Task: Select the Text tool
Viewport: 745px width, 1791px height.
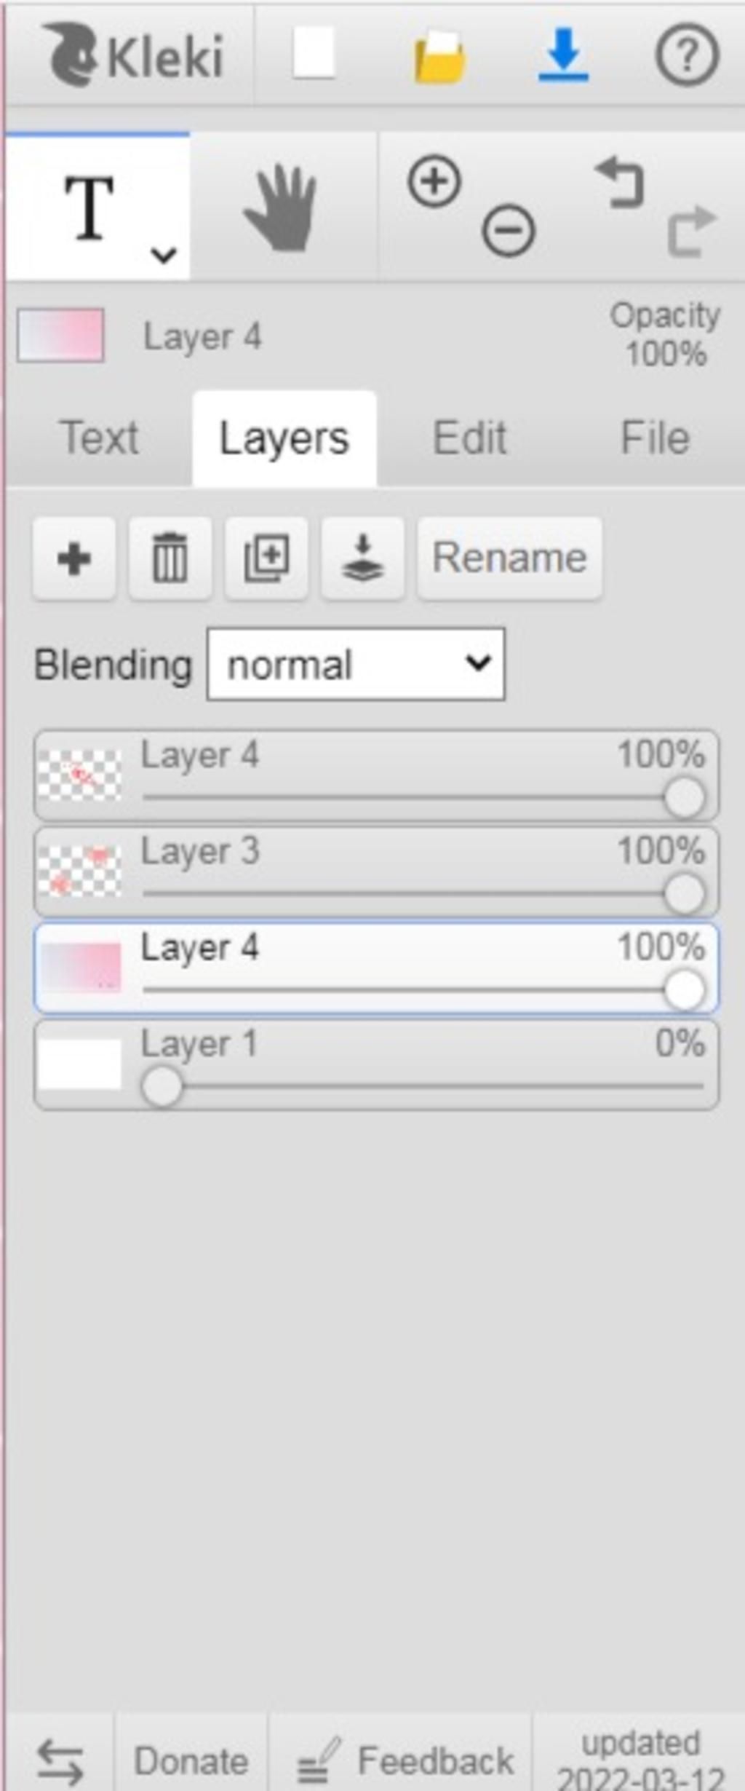Action: click(89, 208)
